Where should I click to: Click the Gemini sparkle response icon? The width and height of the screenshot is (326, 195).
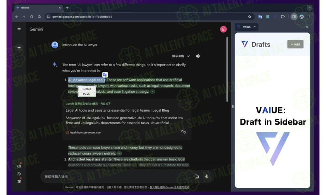click(55, 64)
